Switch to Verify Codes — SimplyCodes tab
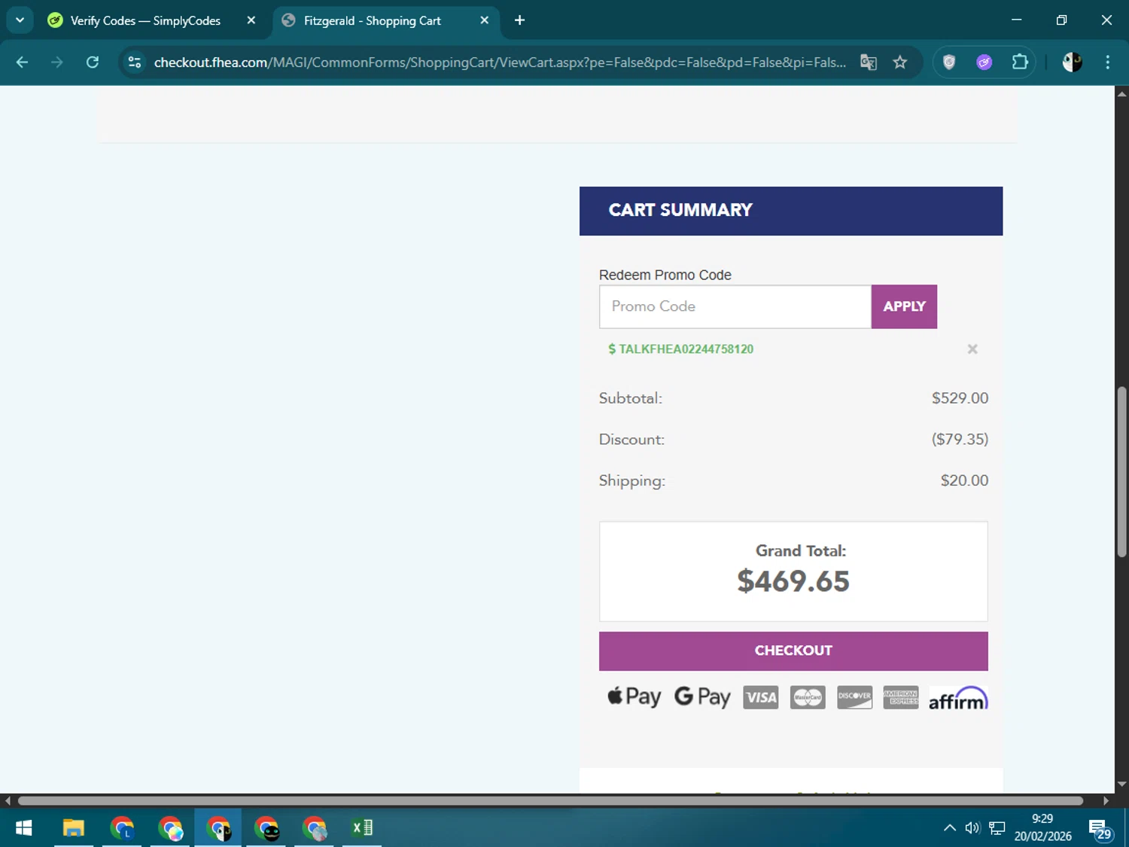This screenshot has height=847, width=1129. tap(145, 21)
